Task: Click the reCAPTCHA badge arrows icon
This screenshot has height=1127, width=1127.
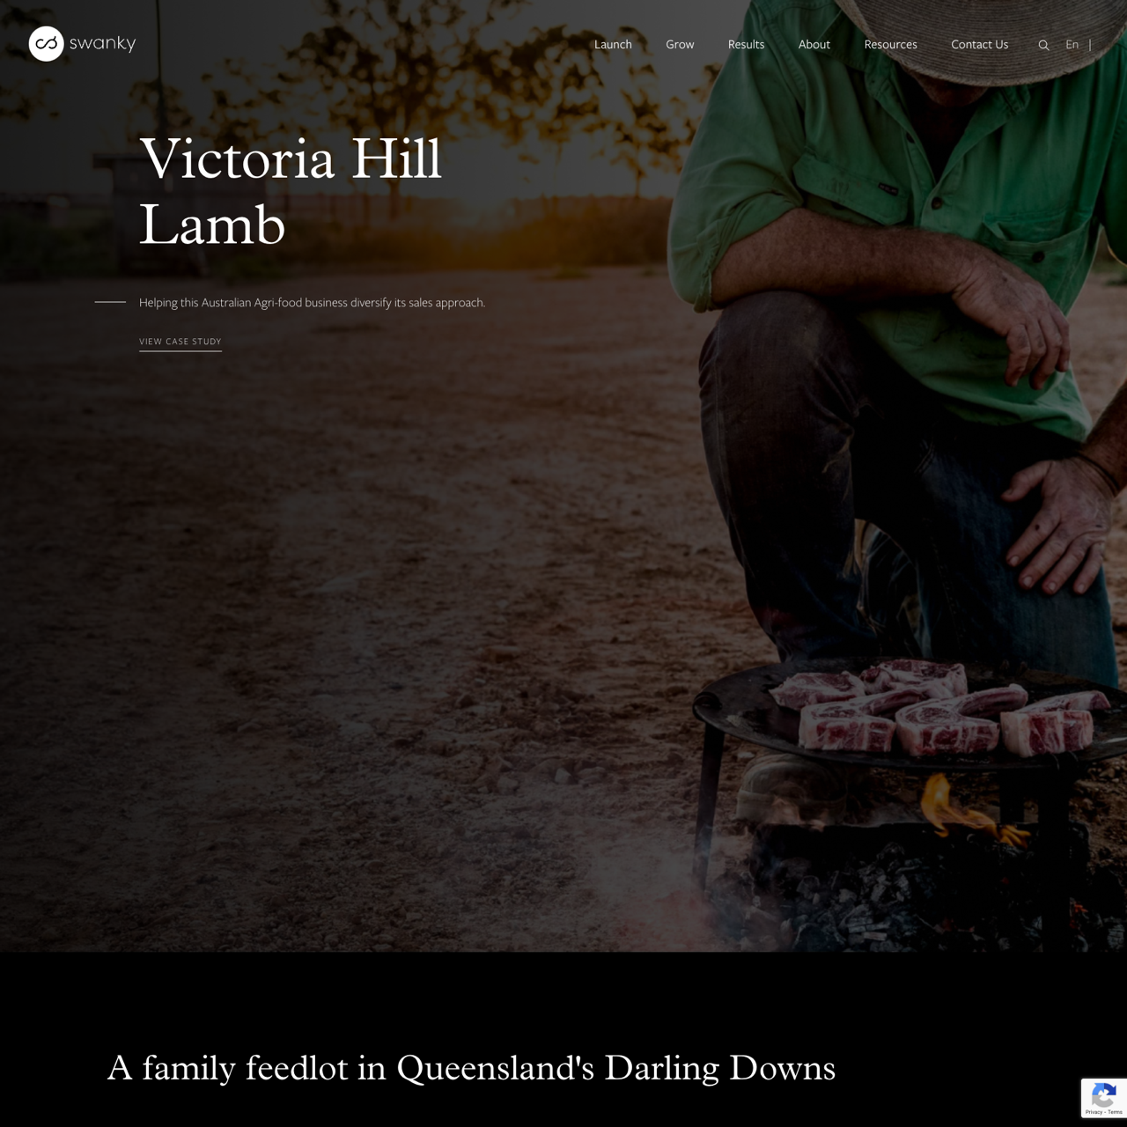Action: click(1104, 1095)
